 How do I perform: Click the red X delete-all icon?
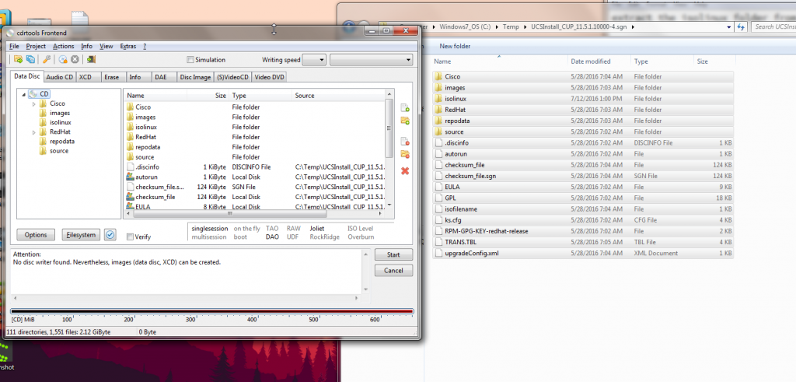coord(404,170)
